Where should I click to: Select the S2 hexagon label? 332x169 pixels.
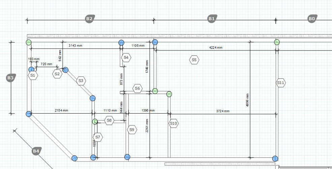(57, 74)
